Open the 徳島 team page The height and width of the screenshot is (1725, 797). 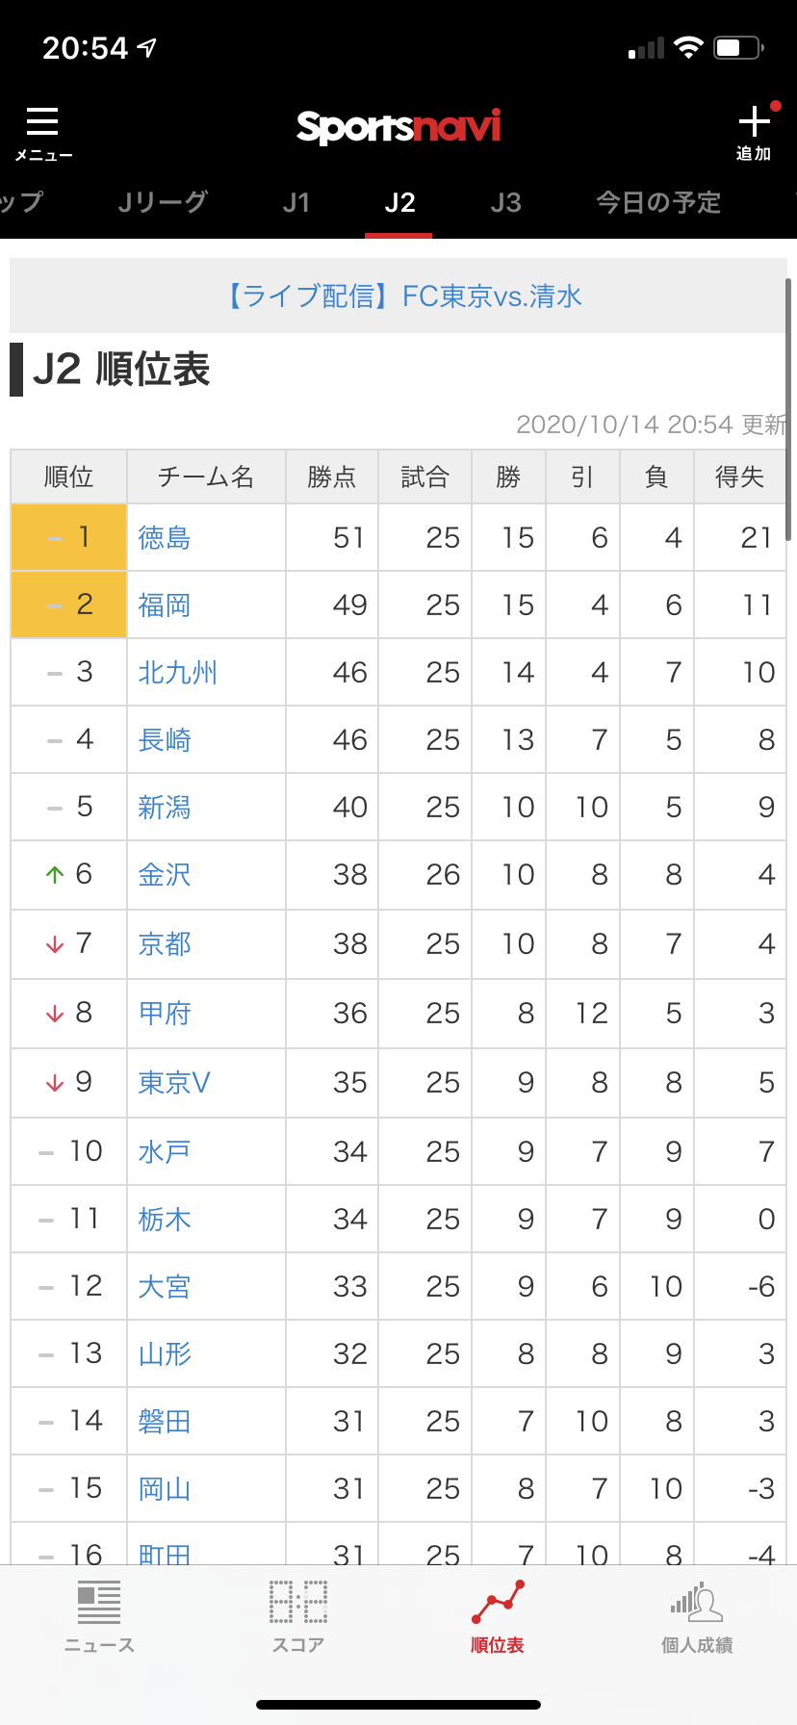coord(165,537)
